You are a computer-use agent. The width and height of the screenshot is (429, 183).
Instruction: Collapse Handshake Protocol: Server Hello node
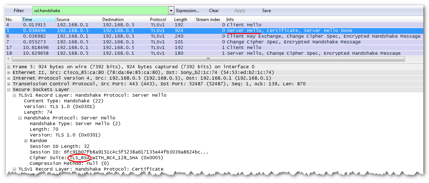(x=20, y=118)
